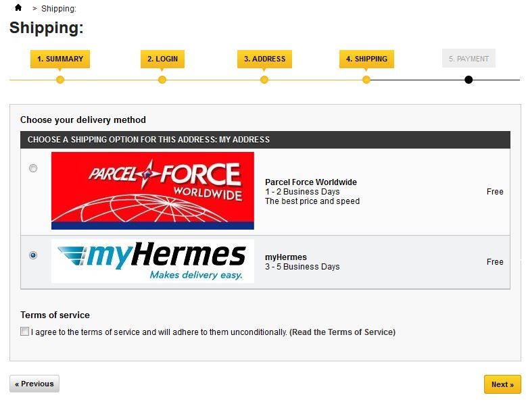Click '3 - 5 Business Days' text
The width and height of the screenshot is (526, 412).
click(302, 267)
